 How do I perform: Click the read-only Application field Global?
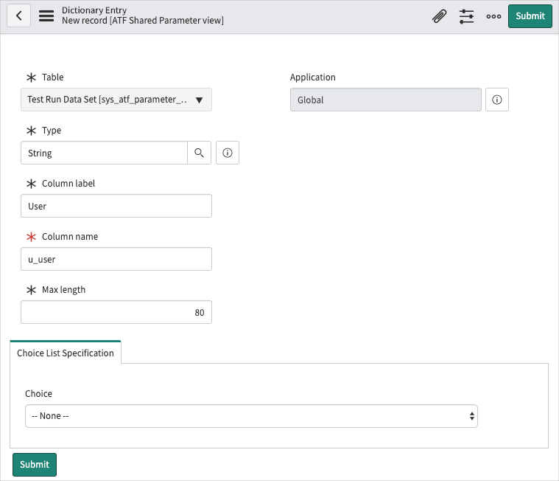coord(386,100)
